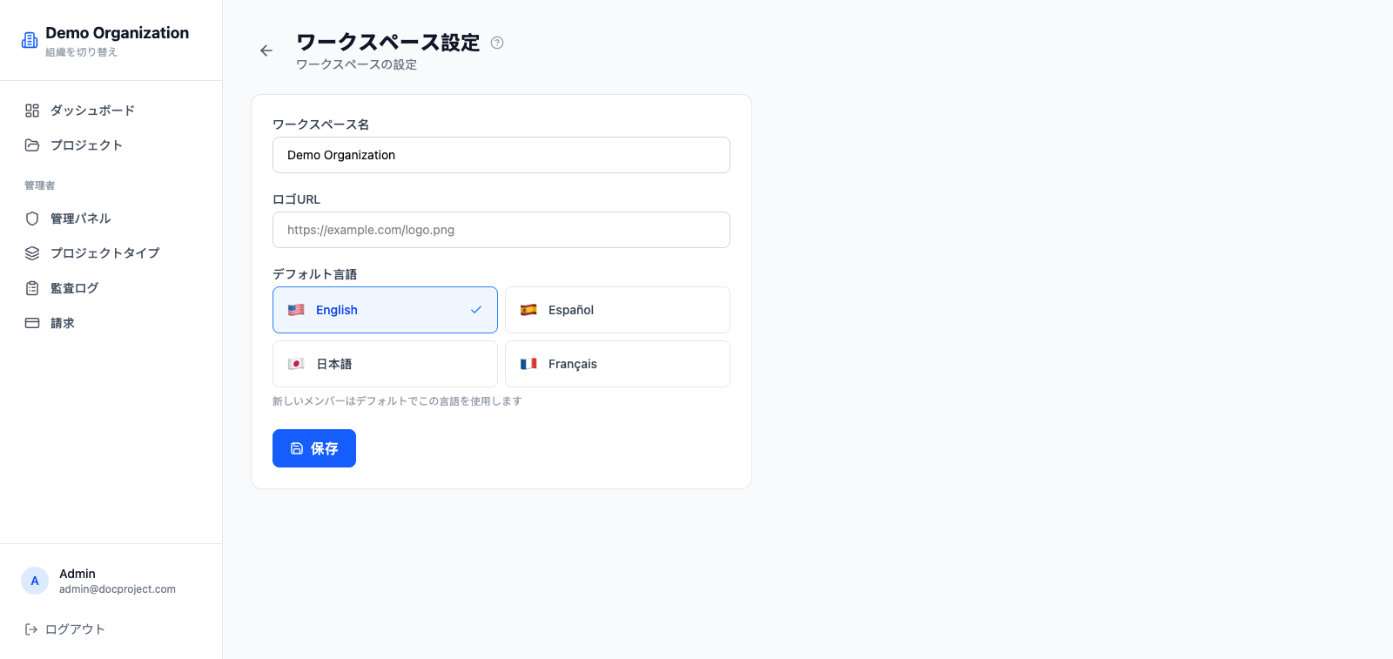Click the organization building icon
Screen dimensions: 1393x659
pyautogui.click(x=30, y=40)
